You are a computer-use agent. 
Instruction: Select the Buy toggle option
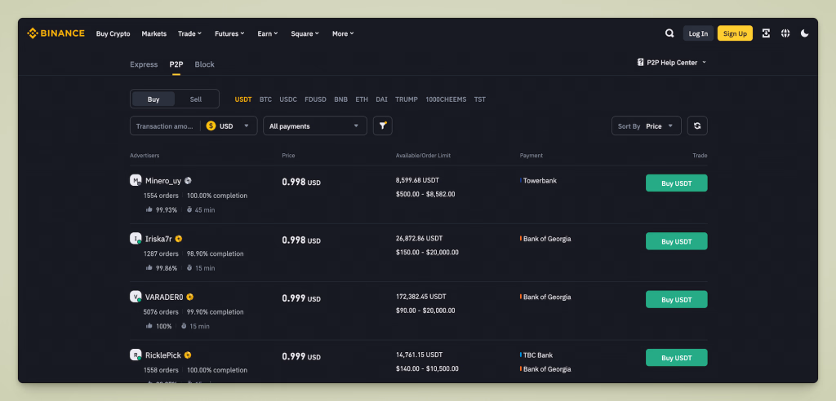pyautogui.click(x=153, y=99)
